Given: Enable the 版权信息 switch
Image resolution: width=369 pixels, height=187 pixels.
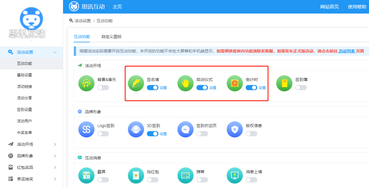Looking at the screenshot, I should coord(251,134).
